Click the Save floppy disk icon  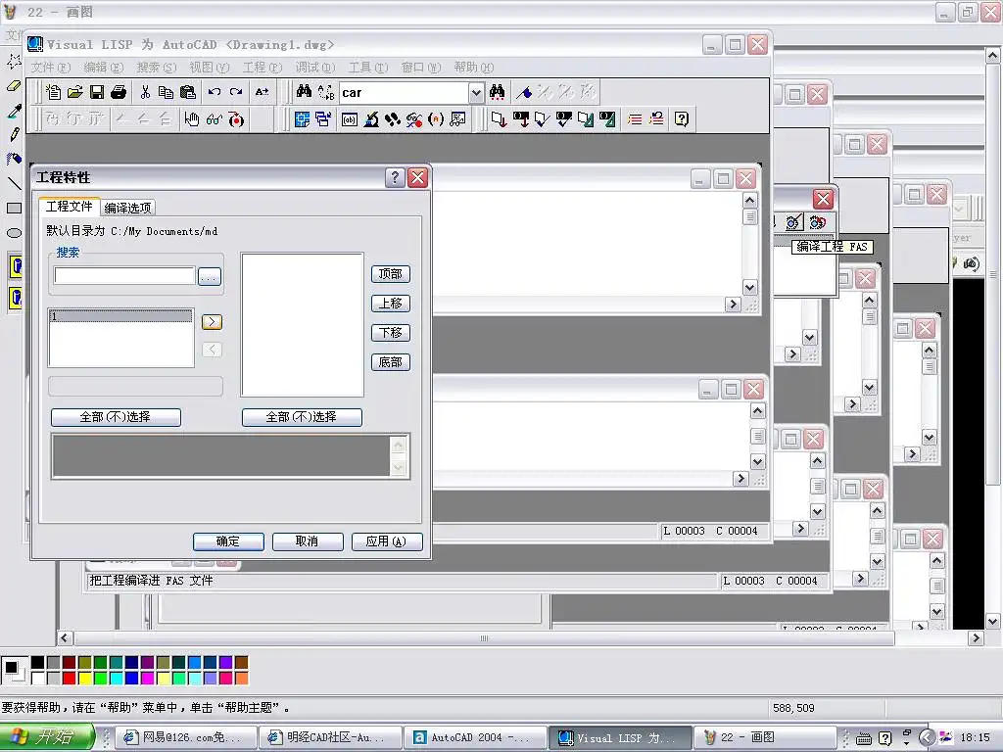click(x=97, y=92)
